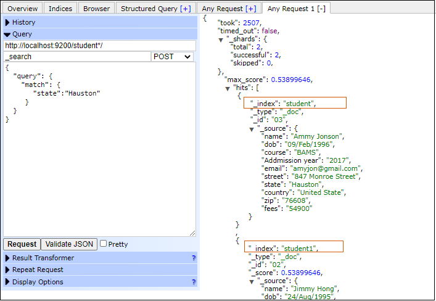Image resolution: width=436 pixels, height=301 pixels.
Task: Open help icon for Result Transformer
Action: pos(194,258)
